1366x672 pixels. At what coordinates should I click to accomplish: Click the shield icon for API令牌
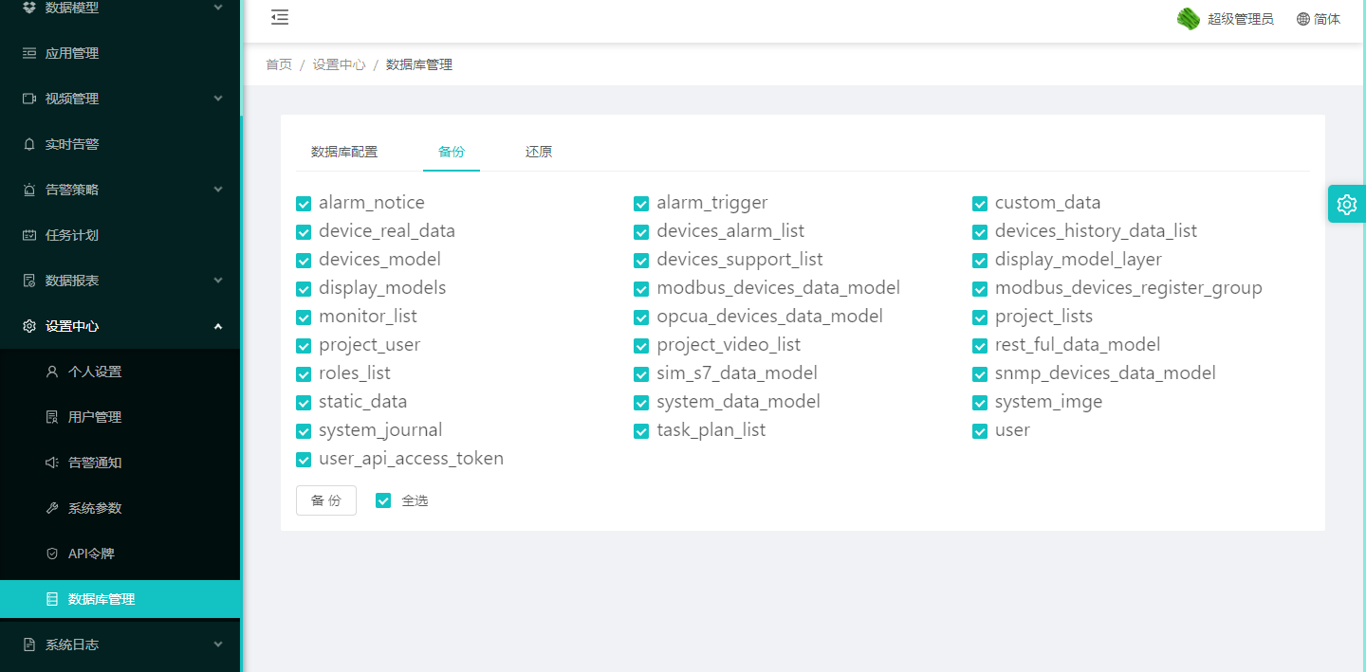click(52, 554)
